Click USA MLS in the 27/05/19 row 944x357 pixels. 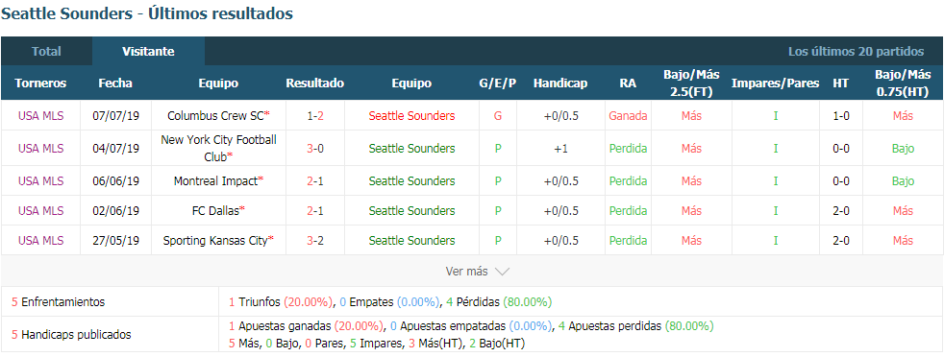(41, 241)
